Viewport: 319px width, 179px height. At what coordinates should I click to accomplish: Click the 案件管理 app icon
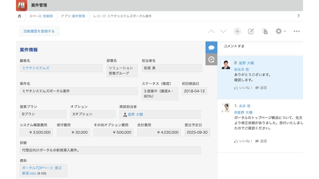(21, 5)
